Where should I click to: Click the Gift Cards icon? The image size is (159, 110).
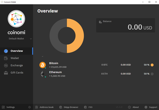(6, 73)
